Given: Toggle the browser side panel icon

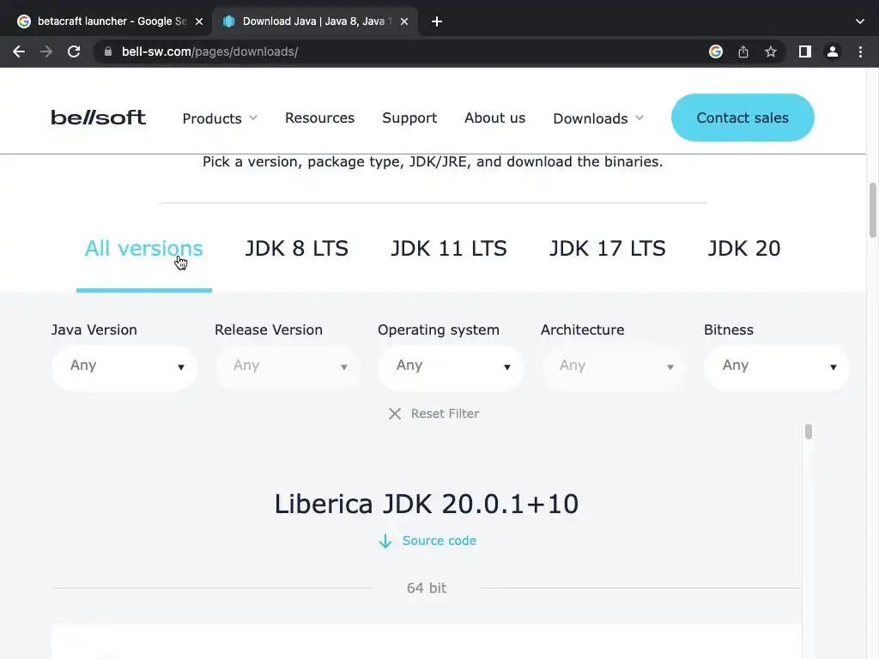Looking at the screenshot, I should (805, 51).
